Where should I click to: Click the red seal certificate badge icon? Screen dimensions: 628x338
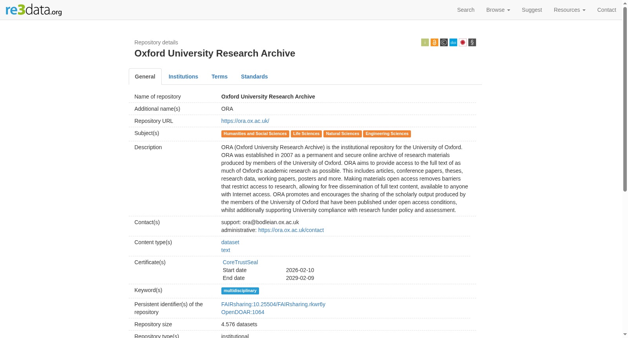(463, 42)
